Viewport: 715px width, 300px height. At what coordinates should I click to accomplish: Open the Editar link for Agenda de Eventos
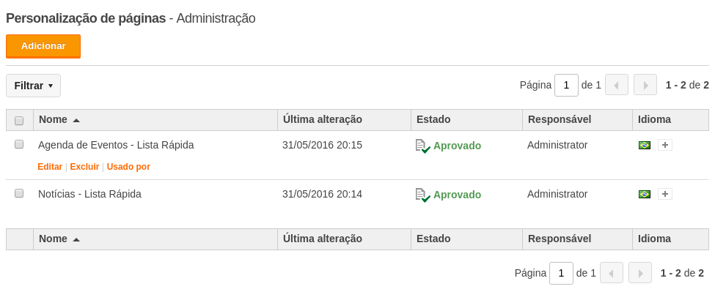pos(50,167)
